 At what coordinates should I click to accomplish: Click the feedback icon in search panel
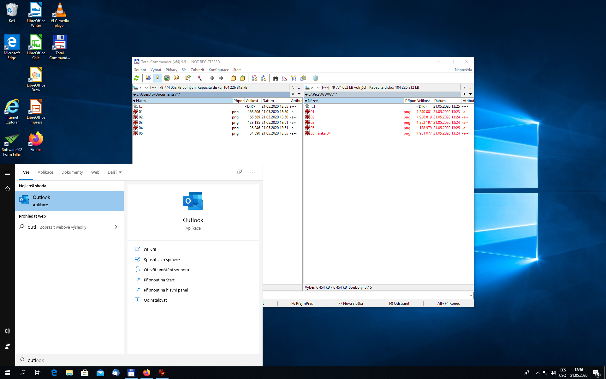[x=239, y=172]
